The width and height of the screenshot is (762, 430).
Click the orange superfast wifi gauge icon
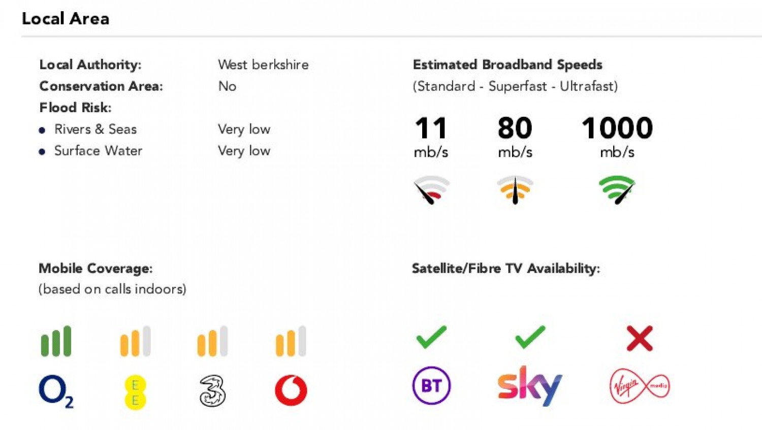click(515, 190)
